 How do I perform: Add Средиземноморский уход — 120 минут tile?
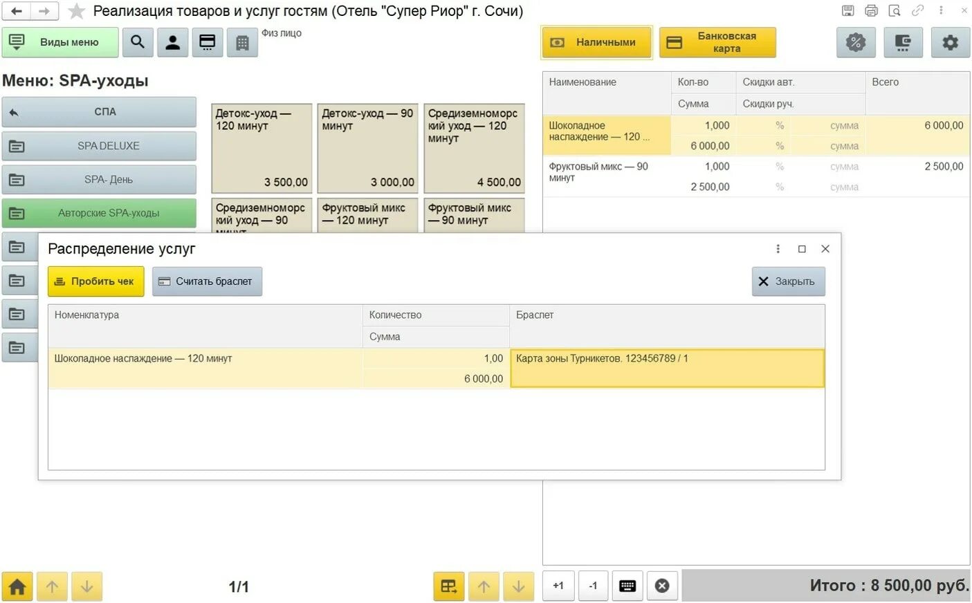tap(475, 148)
